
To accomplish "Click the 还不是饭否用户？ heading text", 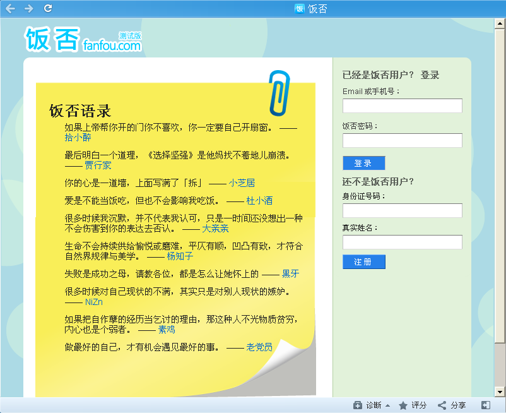I will (378, 182).
